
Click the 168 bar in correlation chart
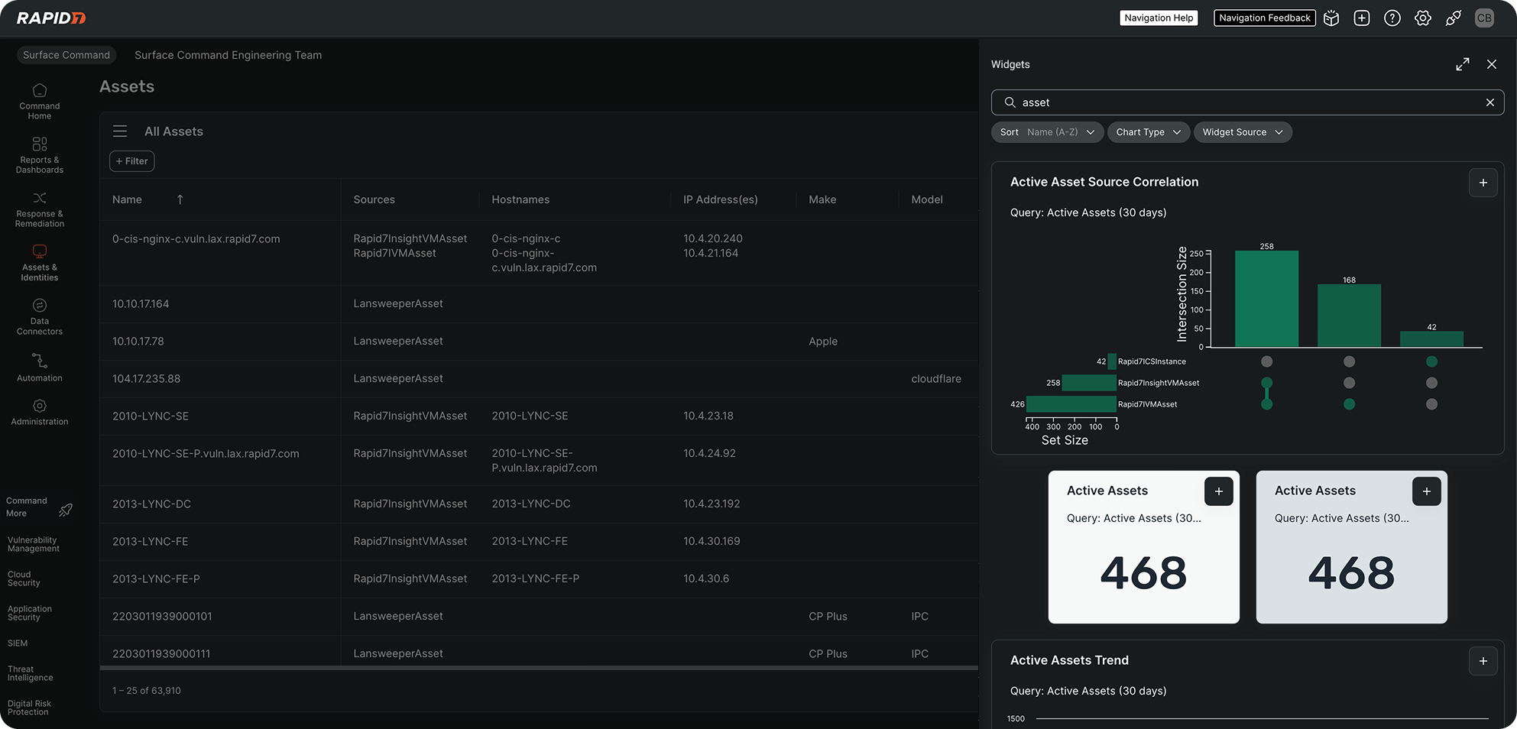click(1350, 316)
